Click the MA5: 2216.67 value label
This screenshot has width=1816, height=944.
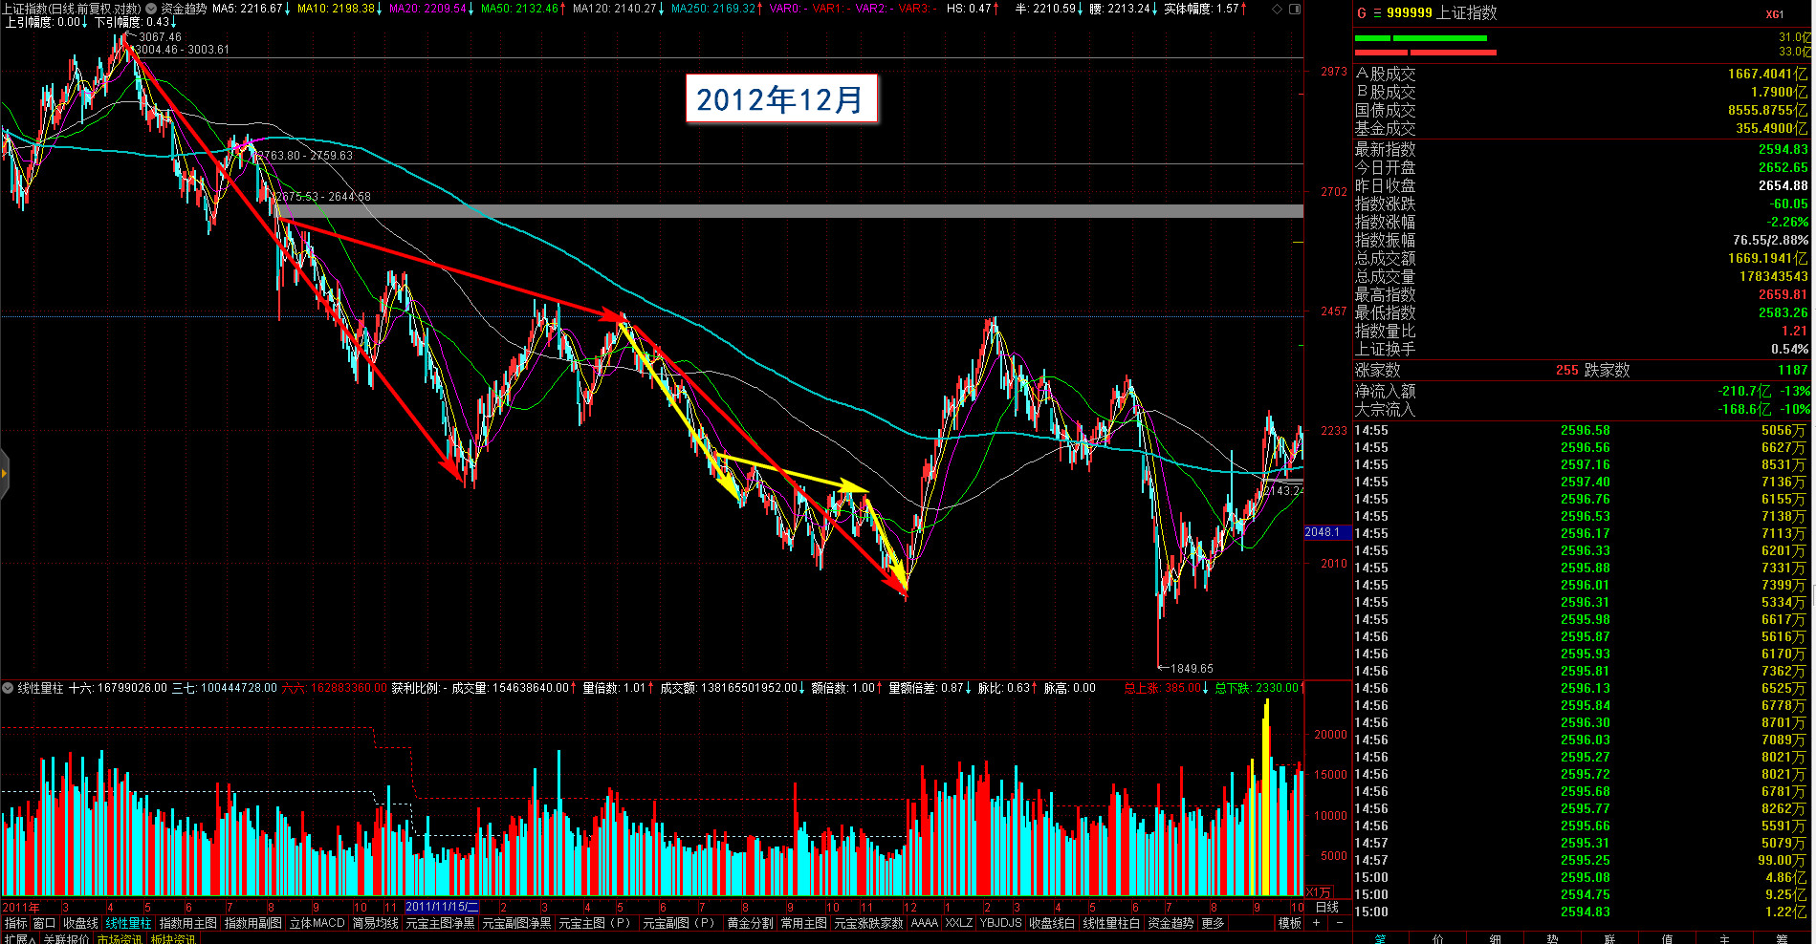coord(252,9)
